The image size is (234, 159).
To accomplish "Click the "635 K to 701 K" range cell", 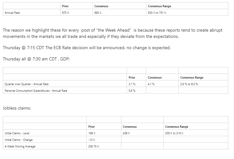I will [157, 13].
